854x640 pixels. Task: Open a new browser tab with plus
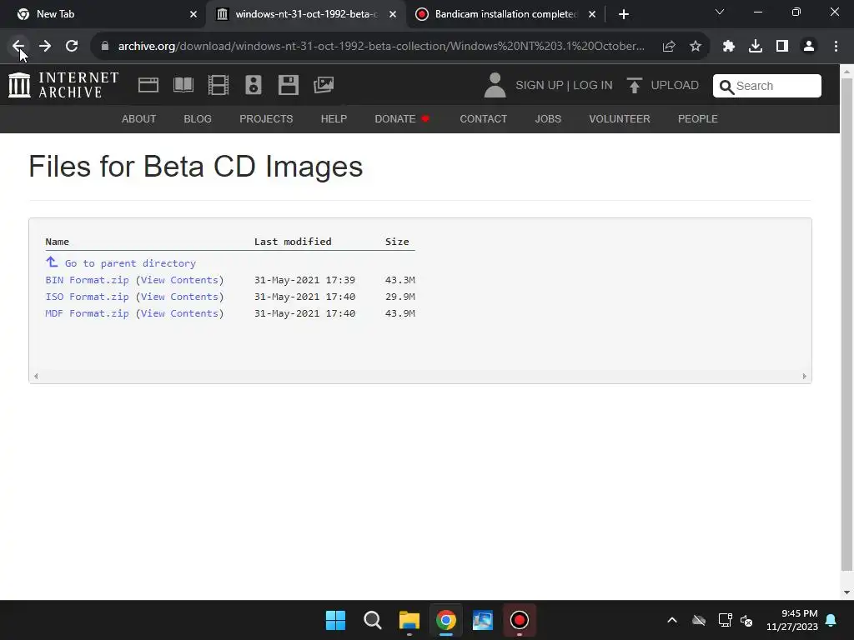tap(624, 14)
